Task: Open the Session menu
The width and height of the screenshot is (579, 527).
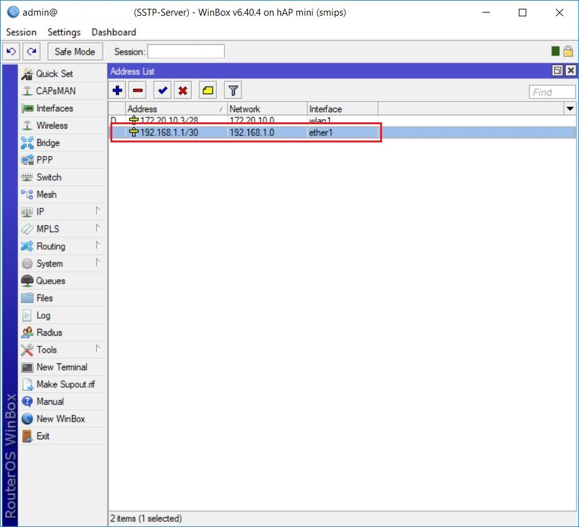Action: [21, 32]
